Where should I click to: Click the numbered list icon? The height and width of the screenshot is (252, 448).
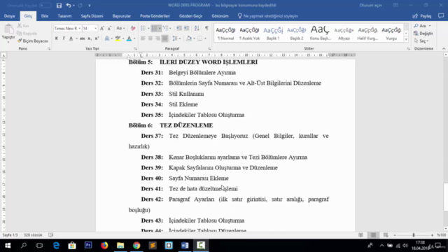(154, 28)
